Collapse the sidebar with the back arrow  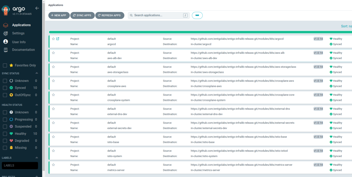point(37,8)
